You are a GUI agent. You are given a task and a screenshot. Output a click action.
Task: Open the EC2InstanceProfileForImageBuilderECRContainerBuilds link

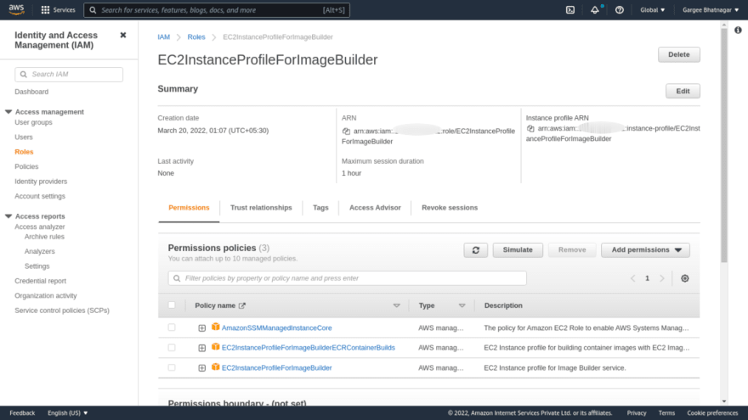(309, 348)
